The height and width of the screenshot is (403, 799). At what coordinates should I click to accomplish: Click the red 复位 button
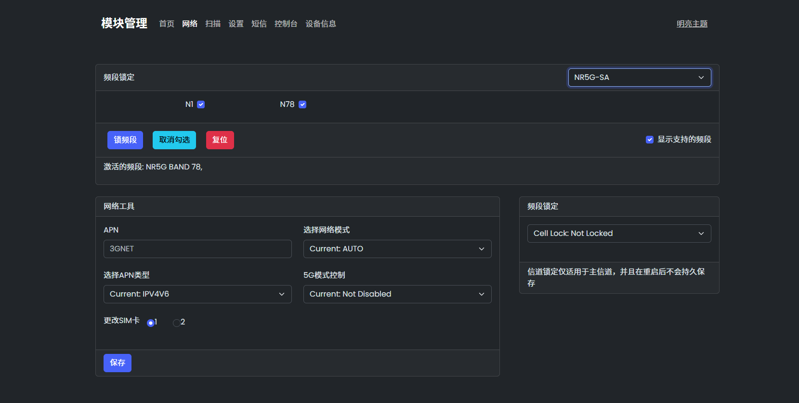(220, 140)
